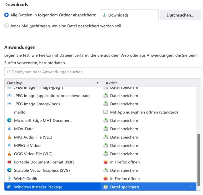This screenshot has width=203, height=195.
Task: Open action dropdown for Windows Installer Package
Action: [191, 187]
